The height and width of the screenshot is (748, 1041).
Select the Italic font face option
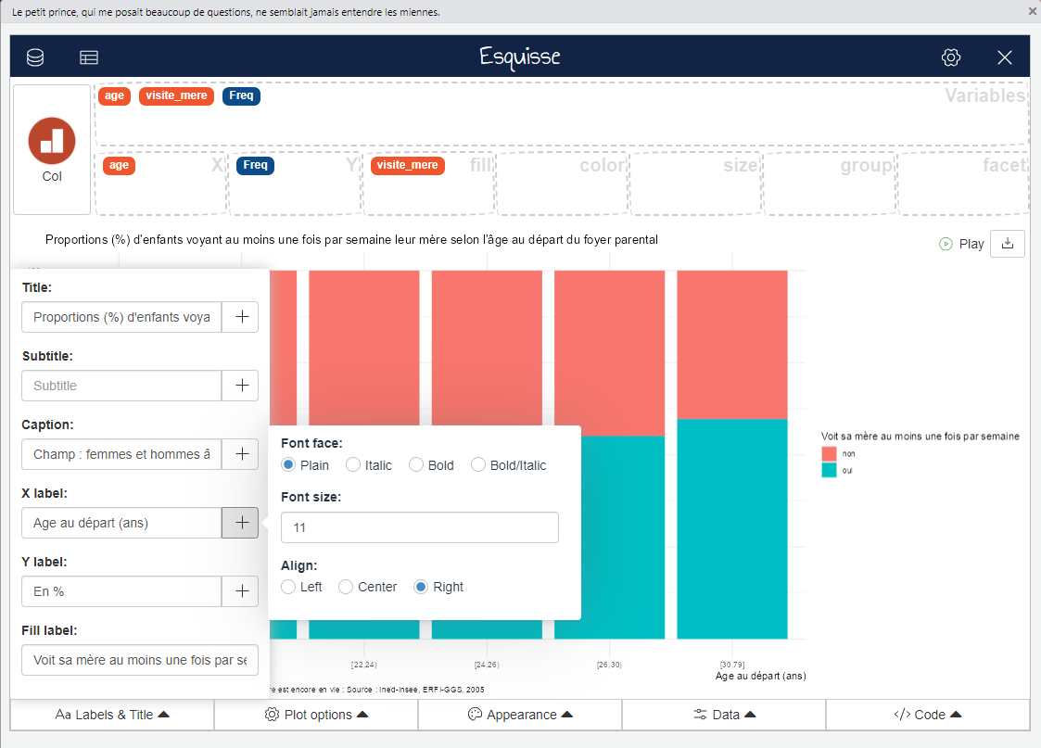pyautogui.click(x=352, y=465)
